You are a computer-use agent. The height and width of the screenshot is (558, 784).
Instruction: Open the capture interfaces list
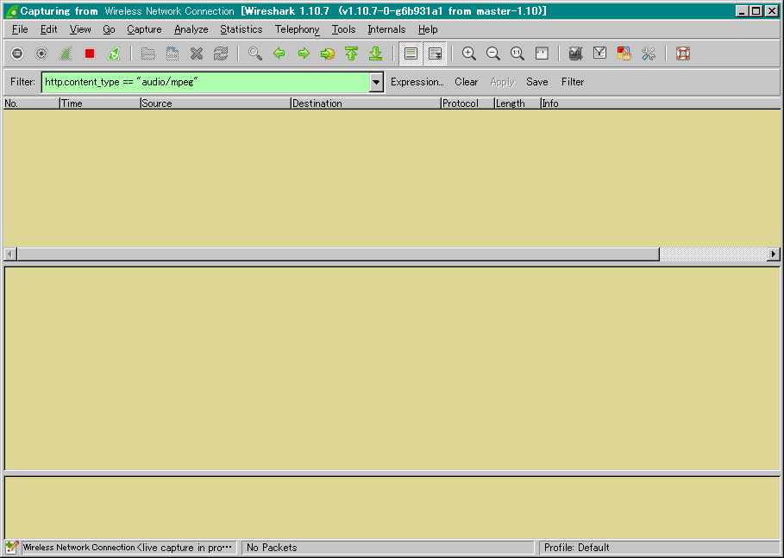(17, 53)
